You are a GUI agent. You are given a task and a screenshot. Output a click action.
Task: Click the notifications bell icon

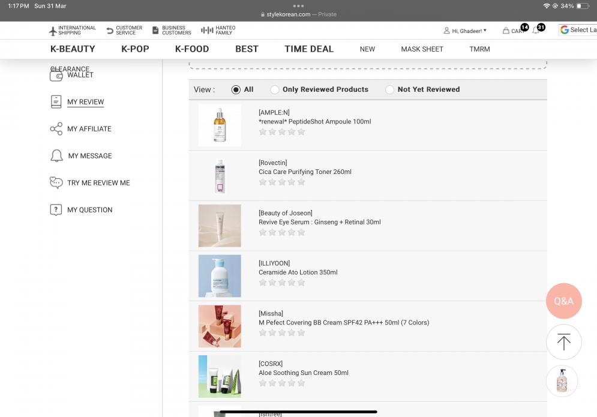click(536, 31)
